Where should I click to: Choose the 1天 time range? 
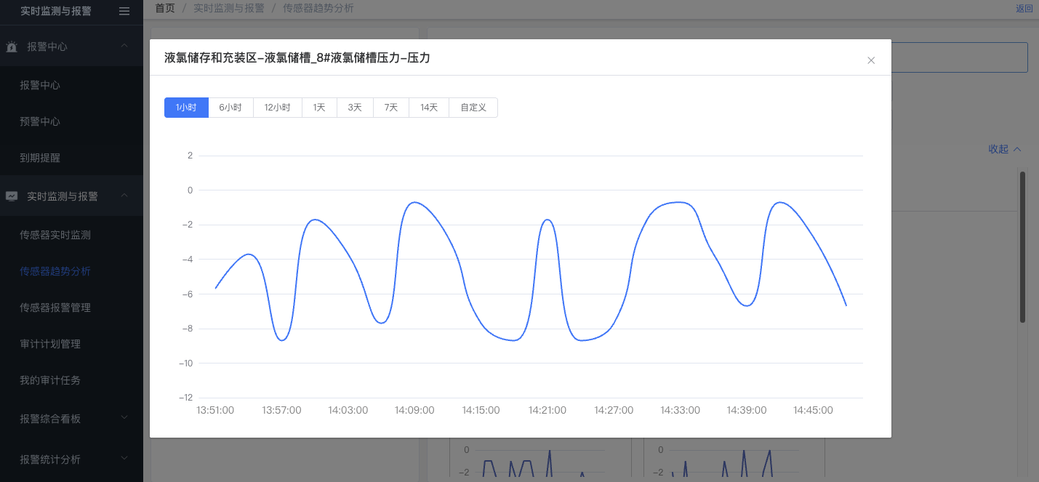pyautogui.click(x=319, y=108)
